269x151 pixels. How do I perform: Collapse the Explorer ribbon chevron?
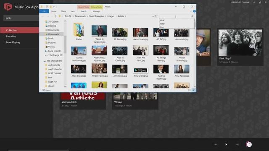click(191, 11)
